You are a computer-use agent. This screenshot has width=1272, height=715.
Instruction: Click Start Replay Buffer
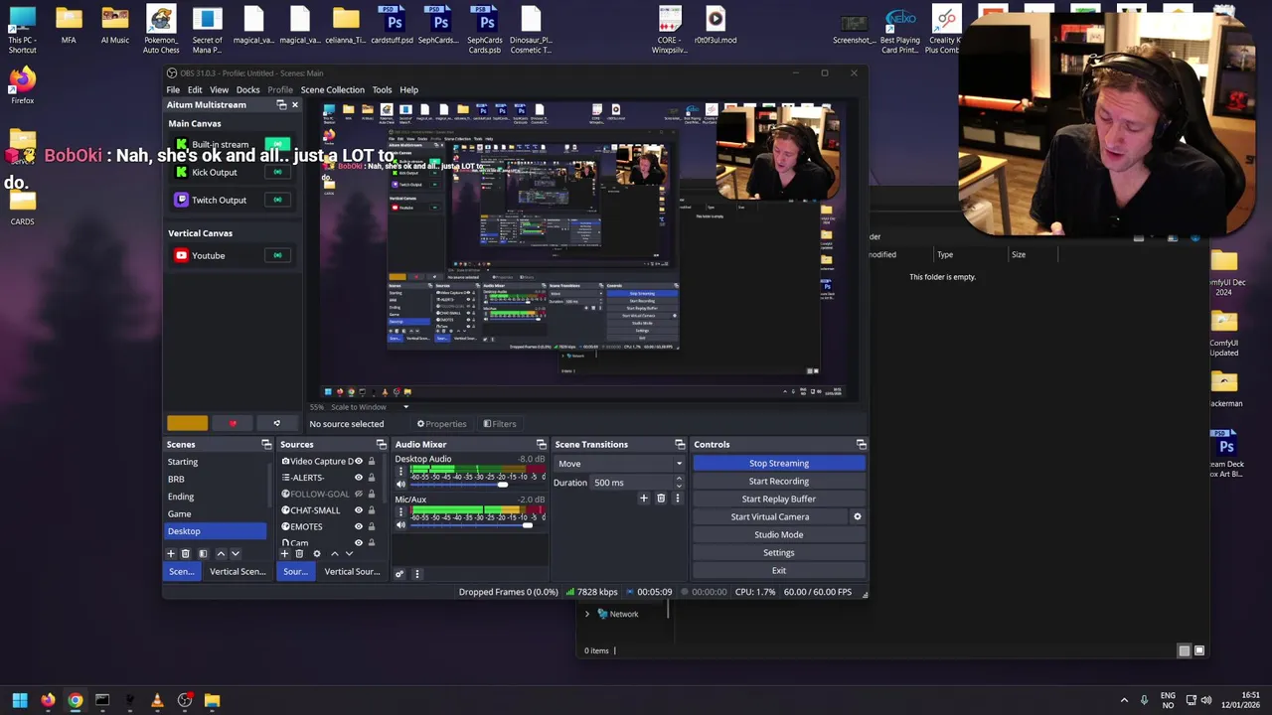pyautogui.click(x=779, y=499)
